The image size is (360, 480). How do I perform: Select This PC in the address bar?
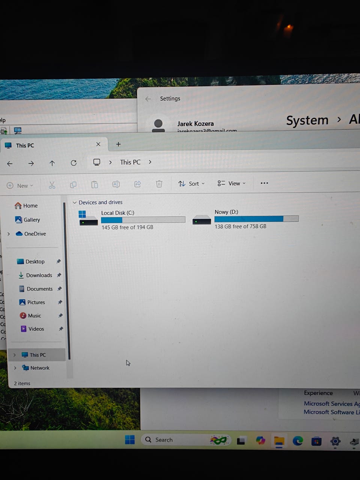pyautogui.click(x=130, y=162)
